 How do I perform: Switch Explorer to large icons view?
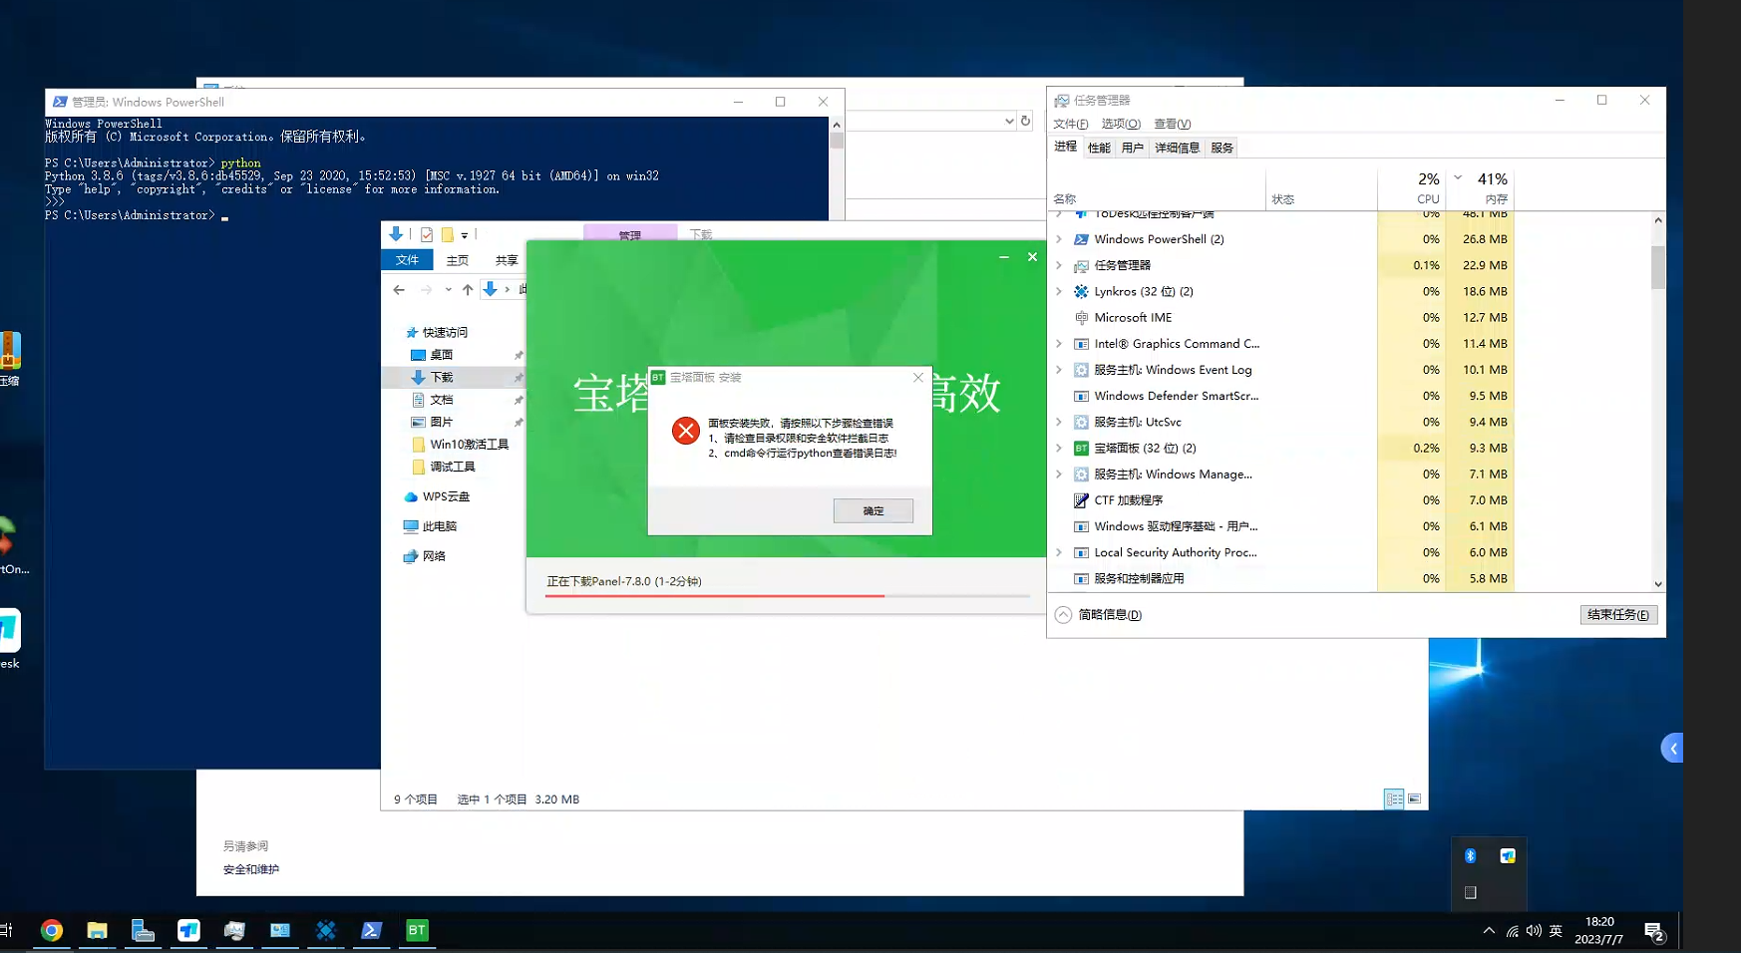tap(1414, 798)
